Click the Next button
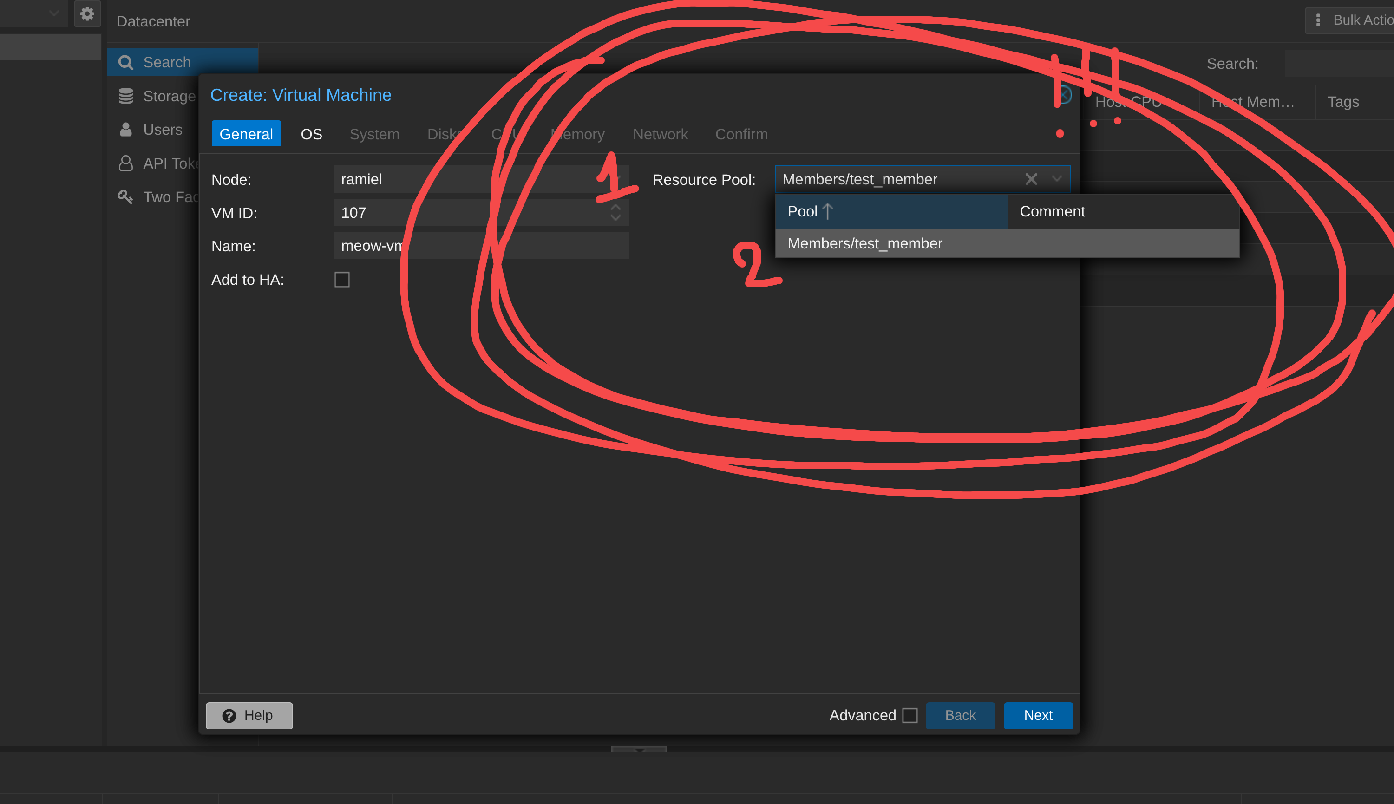The width and height of the screenshot is (1394, 804). (x=1039, y=716)
